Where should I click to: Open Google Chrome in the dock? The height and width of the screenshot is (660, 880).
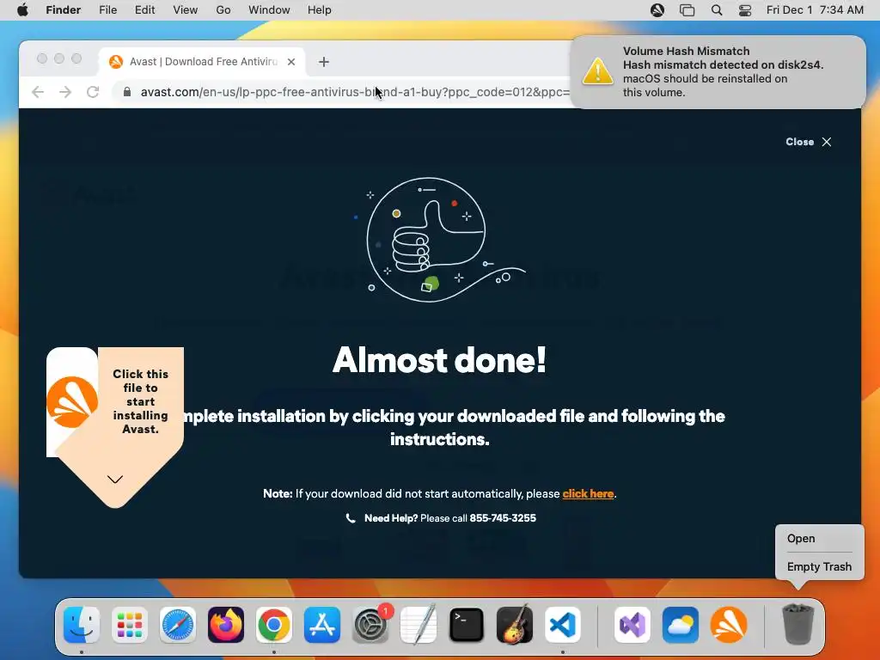(x=274, y=625)
